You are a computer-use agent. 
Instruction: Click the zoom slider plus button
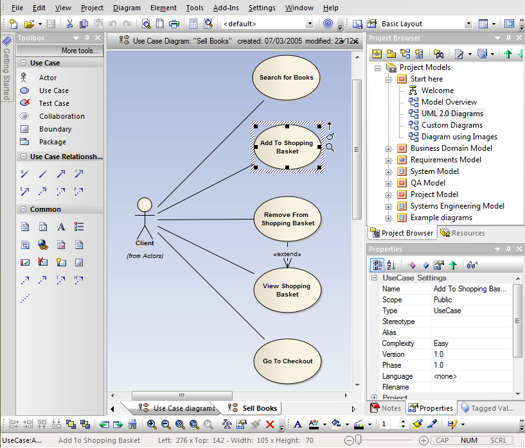[x=423, y=441]
